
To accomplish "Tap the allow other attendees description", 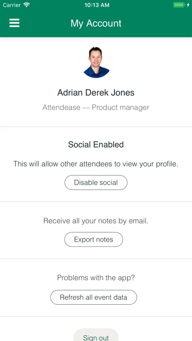I will pyautogui.click(x=96, y=164).
